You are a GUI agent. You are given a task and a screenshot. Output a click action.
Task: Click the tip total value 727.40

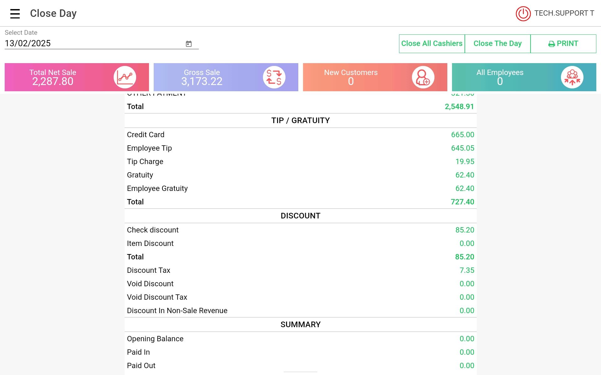(x=463, y=202)
